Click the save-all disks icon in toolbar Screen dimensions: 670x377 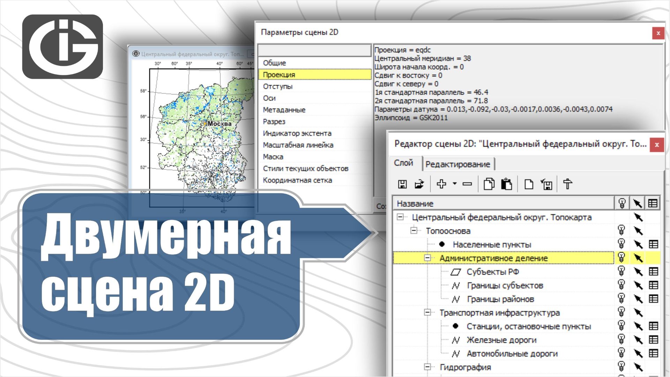pyautogui.click(x=546, y=184)
